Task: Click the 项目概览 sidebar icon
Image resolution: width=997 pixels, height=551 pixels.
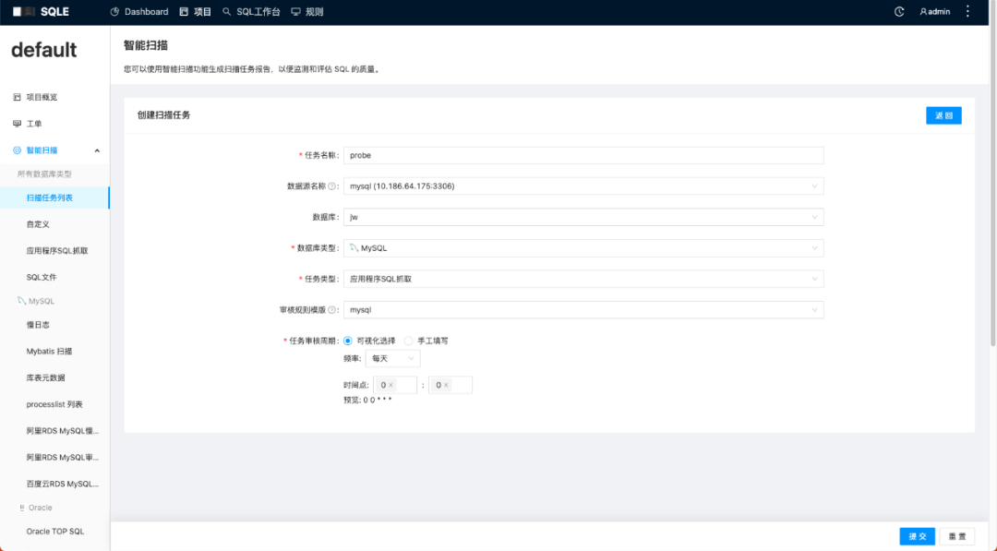Action: tap(18, 97)
